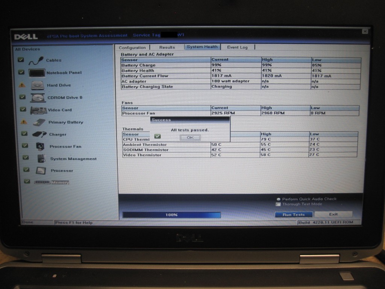Screen dimensions: 385x289
Task: Select the Primary Battery icon
Action: coord(39,122)
